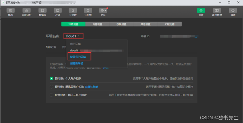Select 按量付费:腾讯云账户扣款 radio option

[51, 95]
